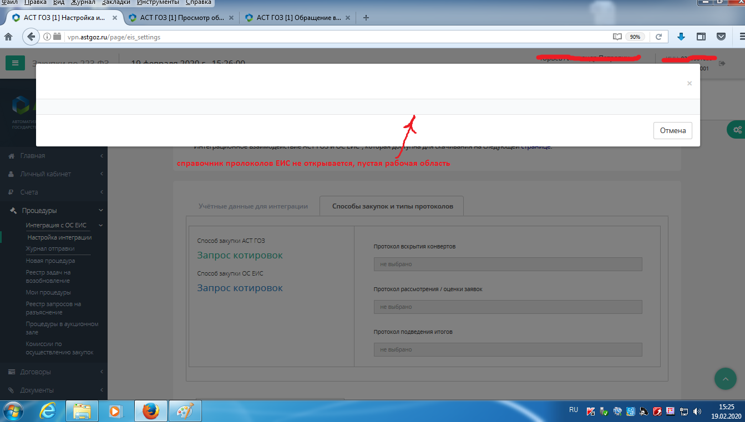Click the Pocket save icon in toolbar
The image size is (745, 422).
721,37
